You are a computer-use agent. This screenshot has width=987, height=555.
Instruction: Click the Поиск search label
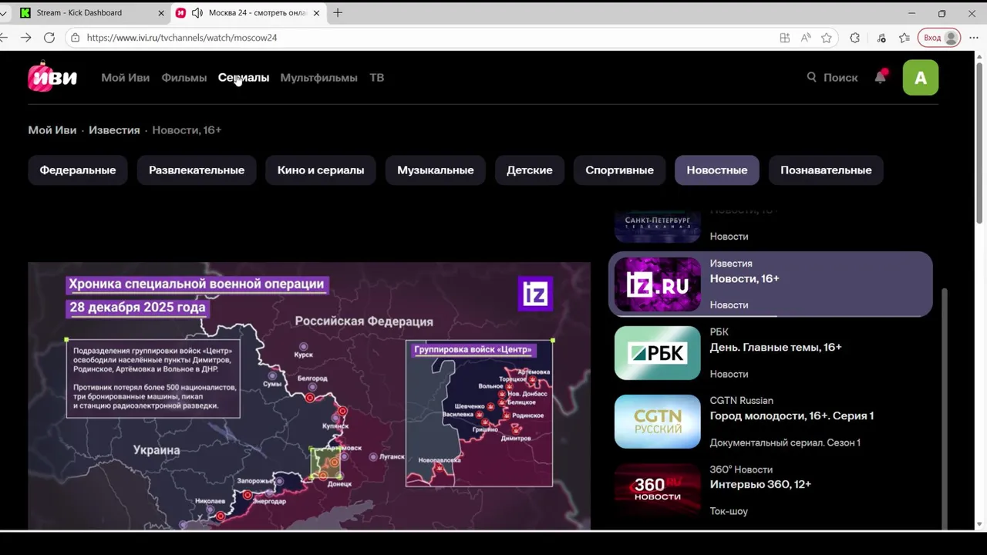click(840, 77)
